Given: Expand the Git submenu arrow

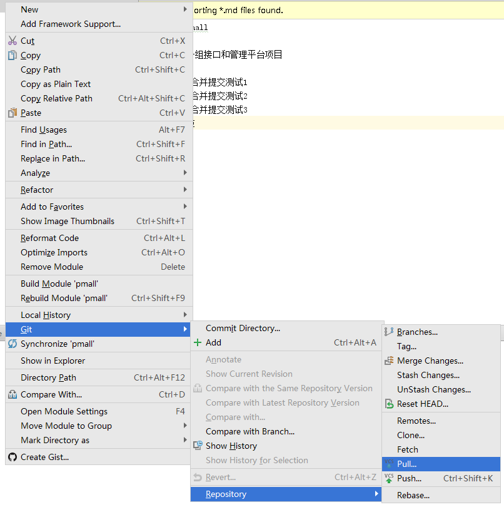Looking at the screenshot, I should pos(185,329).
